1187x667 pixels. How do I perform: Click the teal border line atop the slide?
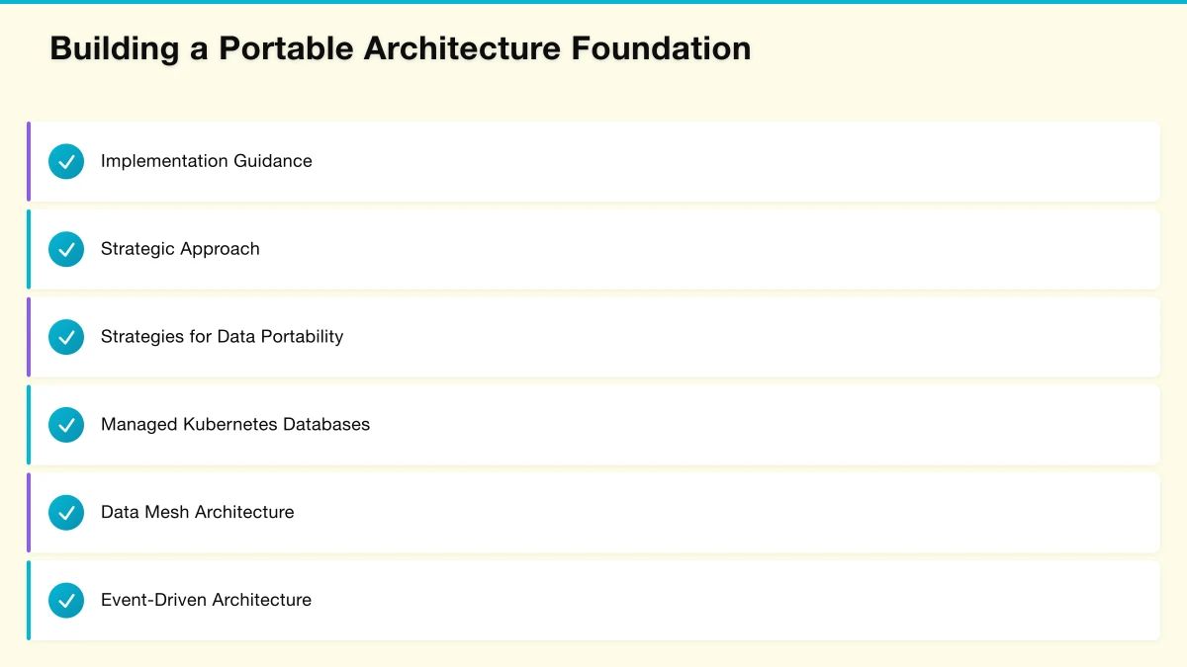click(x=593, y=2)
